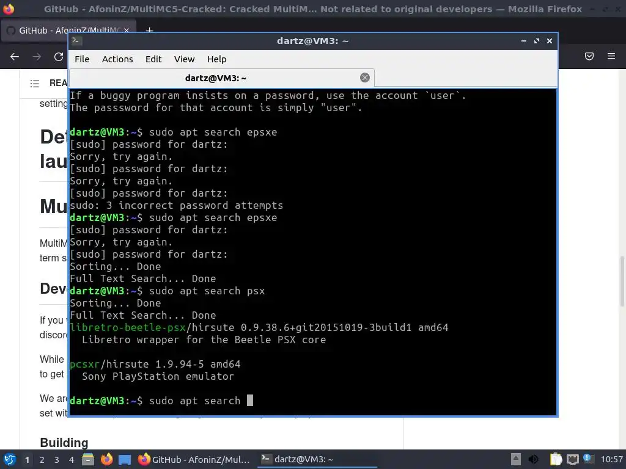The height and width of the screenshot is (469, 626).
Task: Close the terminal window
Action: click(550, 41)
